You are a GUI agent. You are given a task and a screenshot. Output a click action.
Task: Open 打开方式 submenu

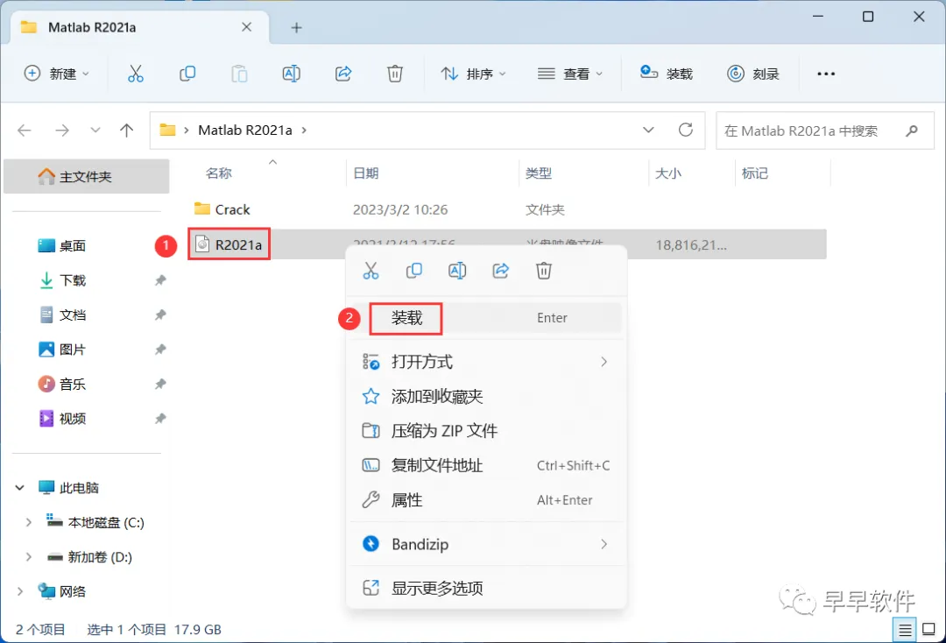(x=485, y=362)
